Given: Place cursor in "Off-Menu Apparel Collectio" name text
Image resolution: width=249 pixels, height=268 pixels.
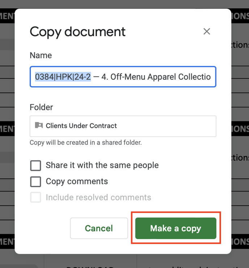Looking at the screenshot, I should click(156, 77).
